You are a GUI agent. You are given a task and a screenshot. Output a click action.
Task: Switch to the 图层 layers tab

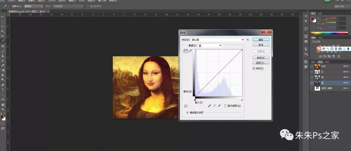(313, 62)
